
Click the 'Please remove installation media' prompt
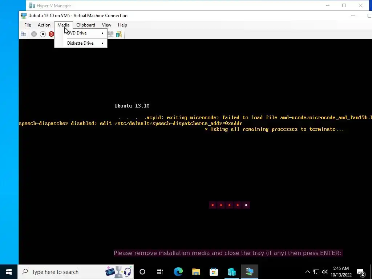(x=227, y=253)
